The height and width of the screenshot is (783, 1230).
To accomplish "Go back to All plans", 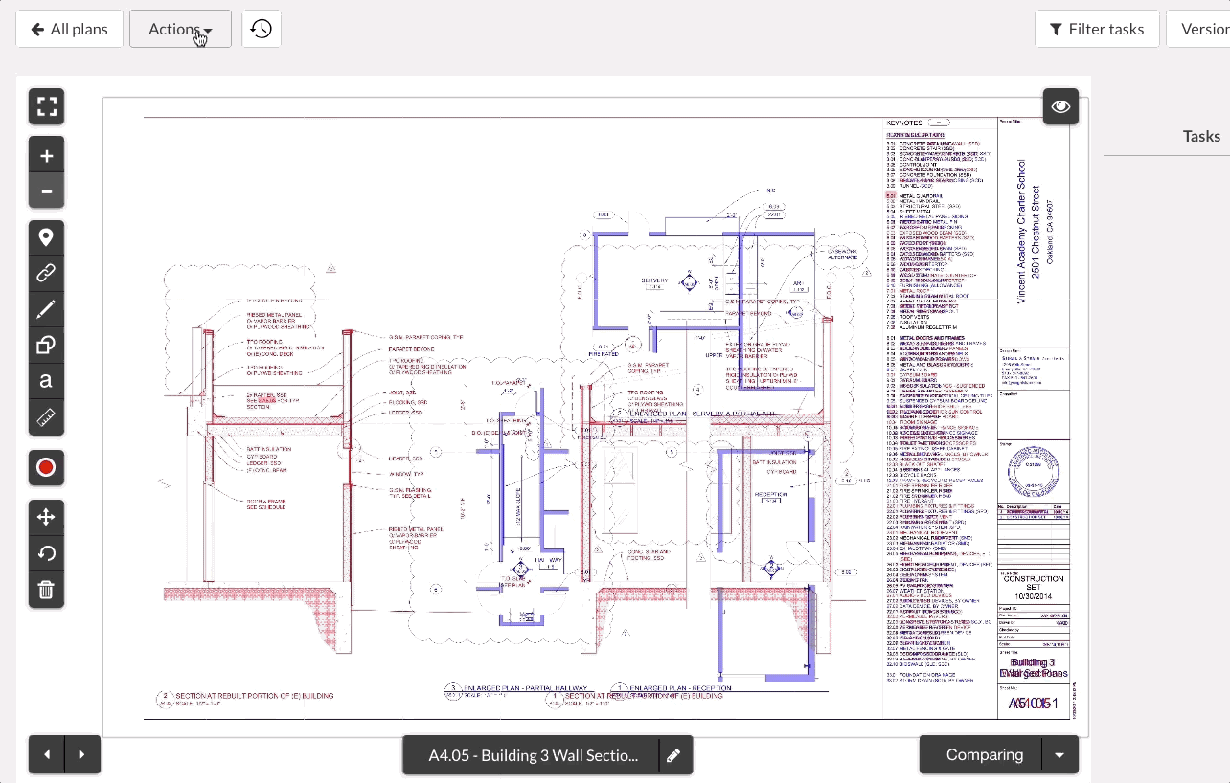I will coord(69,29).
